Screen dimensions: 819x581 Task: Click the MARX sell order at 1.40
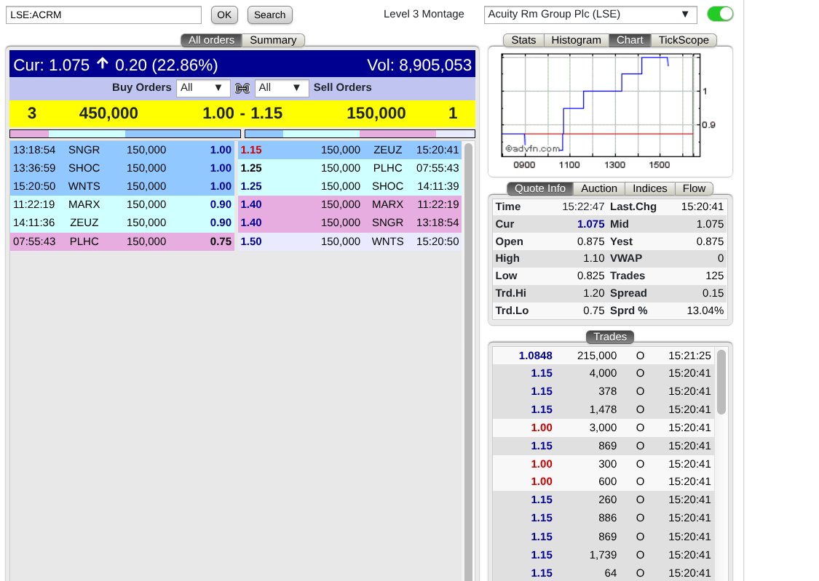(x=349, y=204)
